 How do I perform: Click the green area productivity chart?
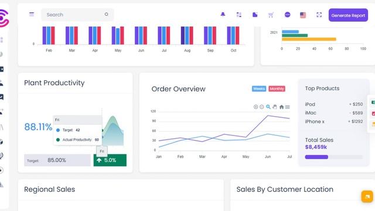pyautogui.click(x=113, y=131)
